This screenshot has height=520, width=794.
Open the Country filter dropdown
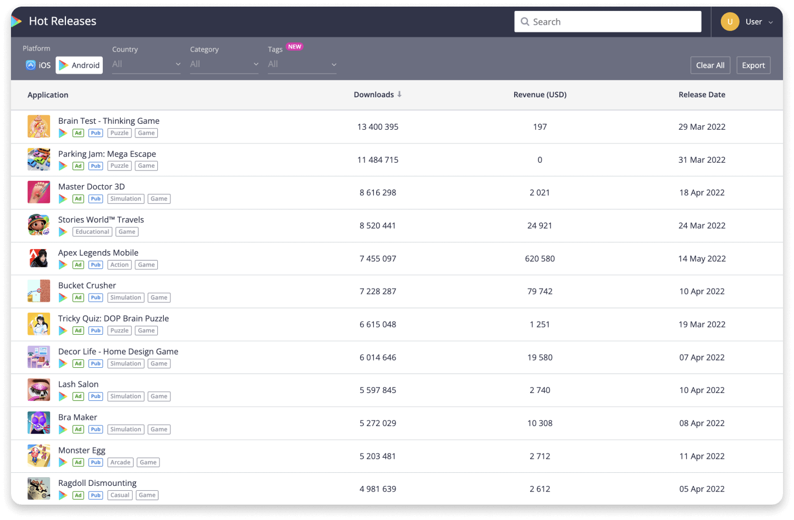[x=146, y=64]
